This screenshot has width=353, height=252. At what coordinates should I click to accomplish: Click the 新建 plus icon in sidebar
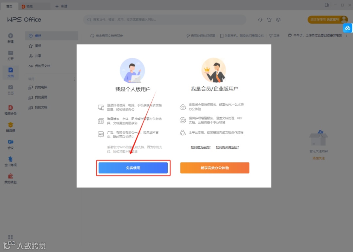pyautogui.click(x=10, y=36)
